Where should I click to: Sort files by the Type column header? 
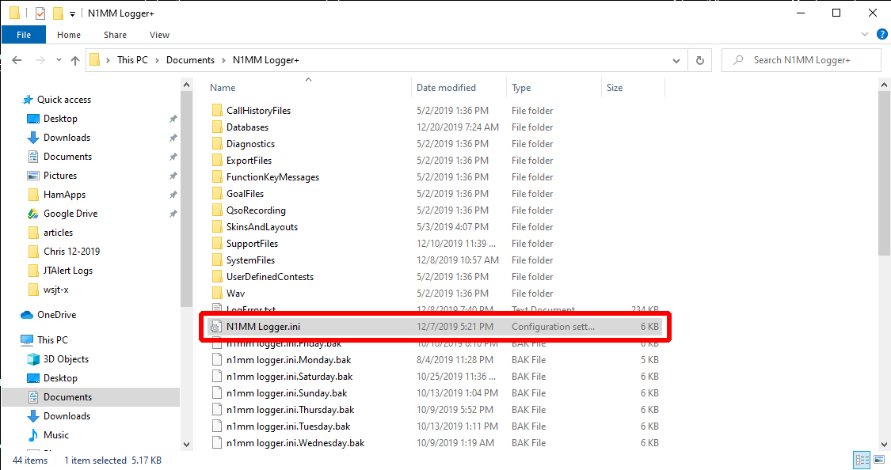521,87
